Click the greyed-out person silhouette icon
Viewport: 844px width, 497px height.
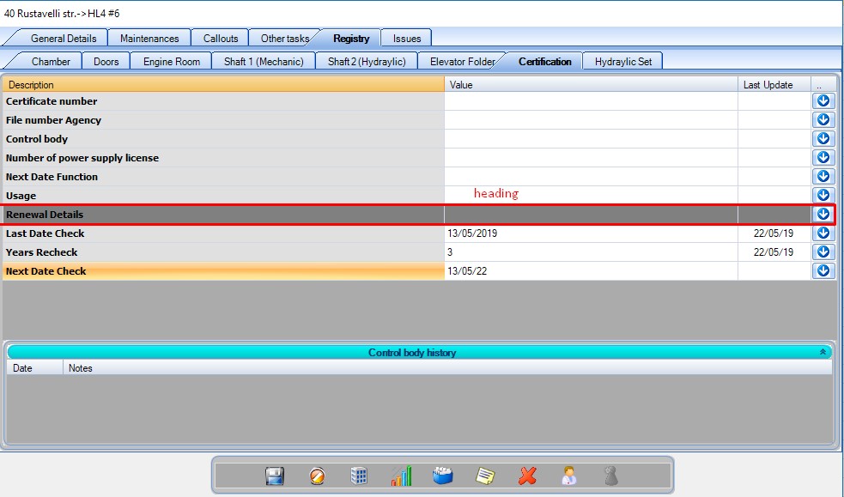point(610,476)
